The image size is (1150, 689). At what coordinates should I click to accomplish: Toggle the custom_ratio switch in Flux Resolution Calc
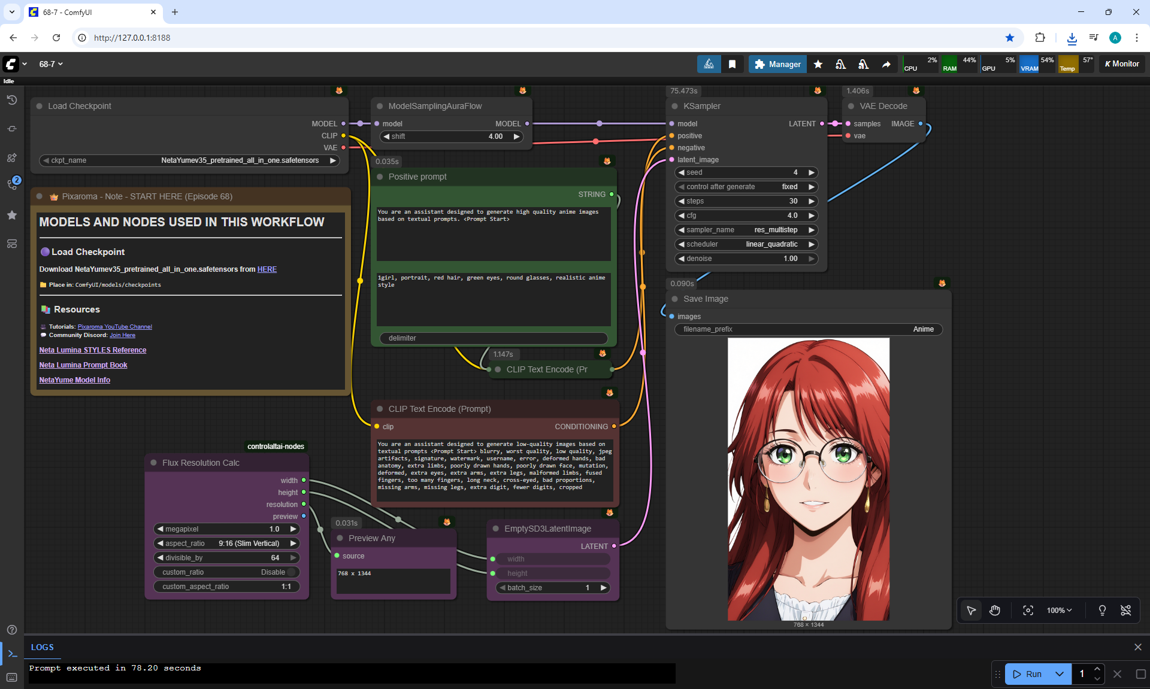tap(291, 572)
